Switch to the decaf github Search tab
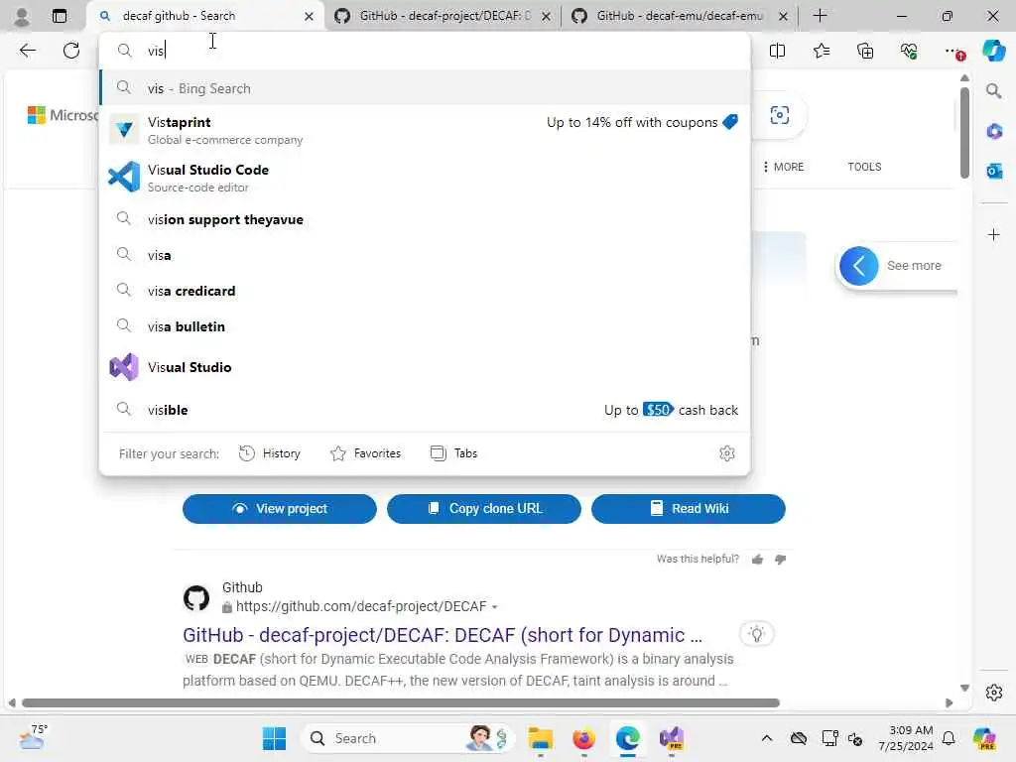The height and width of the screenshot is (762, 1016). click(204, 16)
